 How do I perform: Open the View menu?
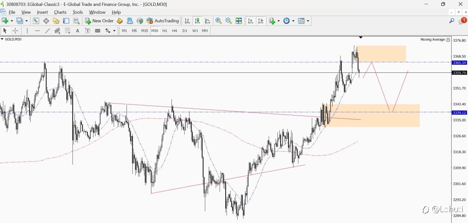pos(26,12)
